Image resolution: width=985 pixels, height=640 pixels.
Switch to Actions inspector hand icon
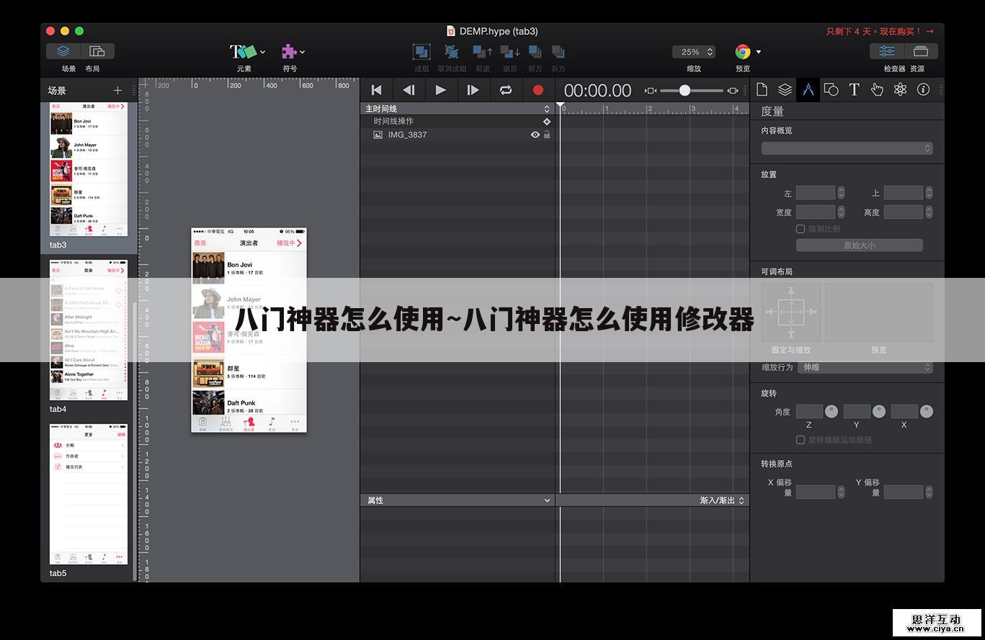point(877,89)
